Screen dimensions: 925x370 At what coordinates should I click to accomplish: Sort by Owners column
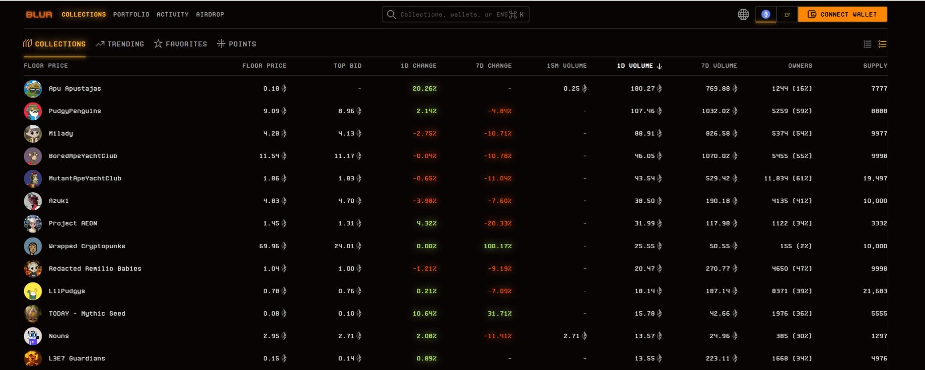pyautogui.click(x=800, y=66)
